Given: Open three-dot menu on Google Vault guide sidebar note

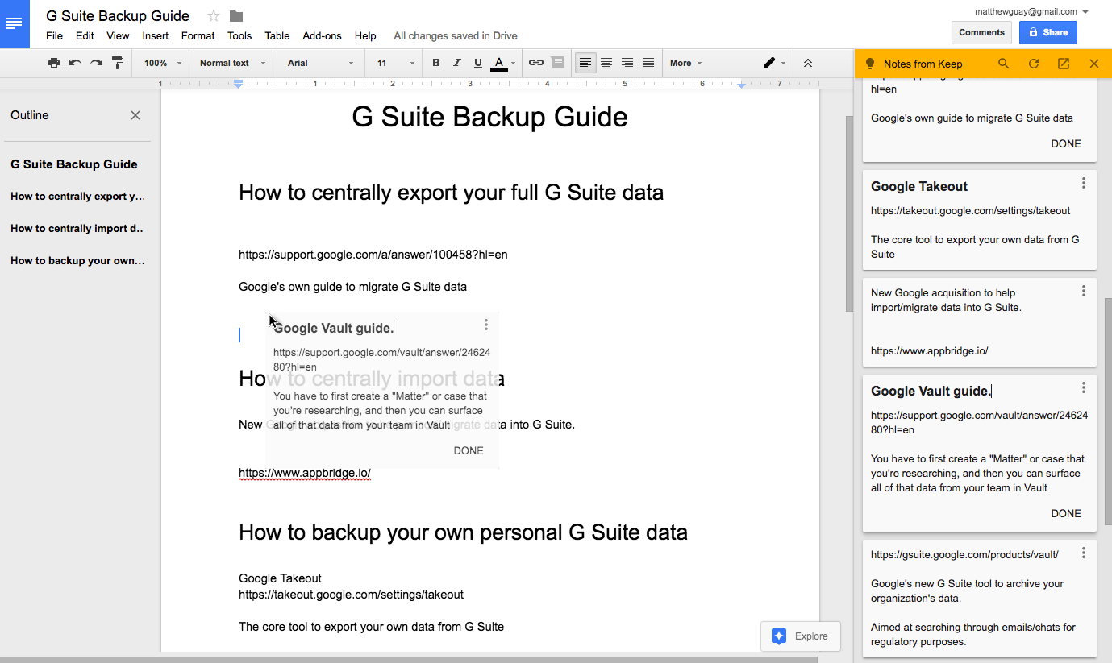Looking at the screenshot, I should (x=1084, y=387).
